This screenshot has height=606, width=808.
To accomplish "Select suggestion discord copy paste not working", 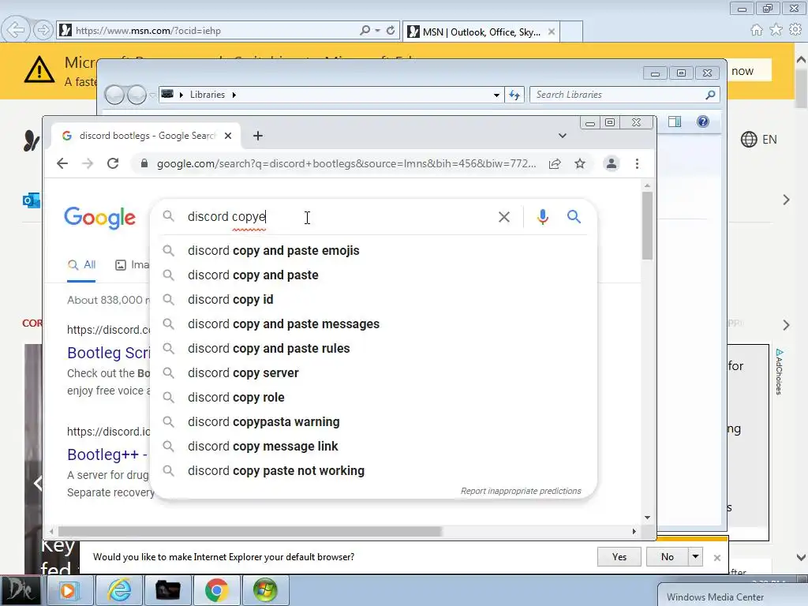I will 375,471.
